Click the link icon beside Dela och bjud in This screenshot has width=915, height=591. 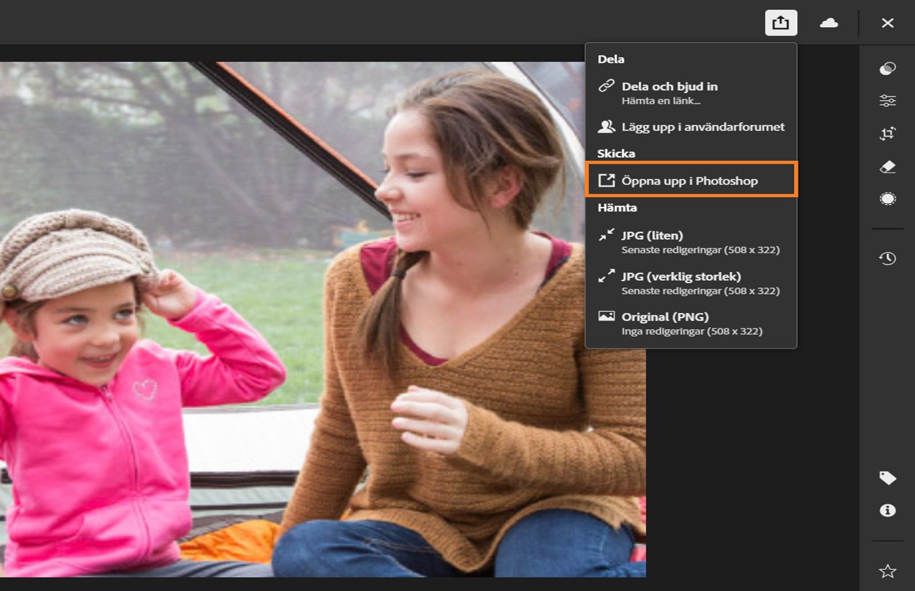(x=607, y=87)
